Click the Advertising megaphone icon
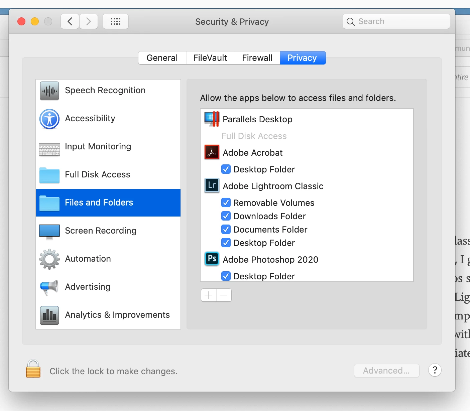Viewport: 470px width, 411px height. [x=49, y=287]
